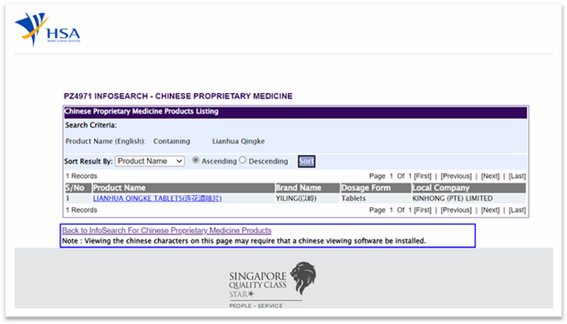Click the Product Name column header
This screenshot has height=324, width=567.
(x=184, y=188)
